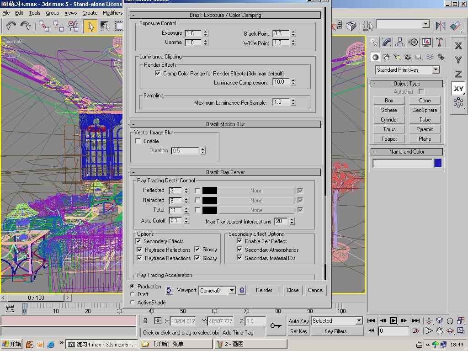Restrict to XY plane constraint
The width and height of the screenshot is (468, 351).
pos(458,89)
